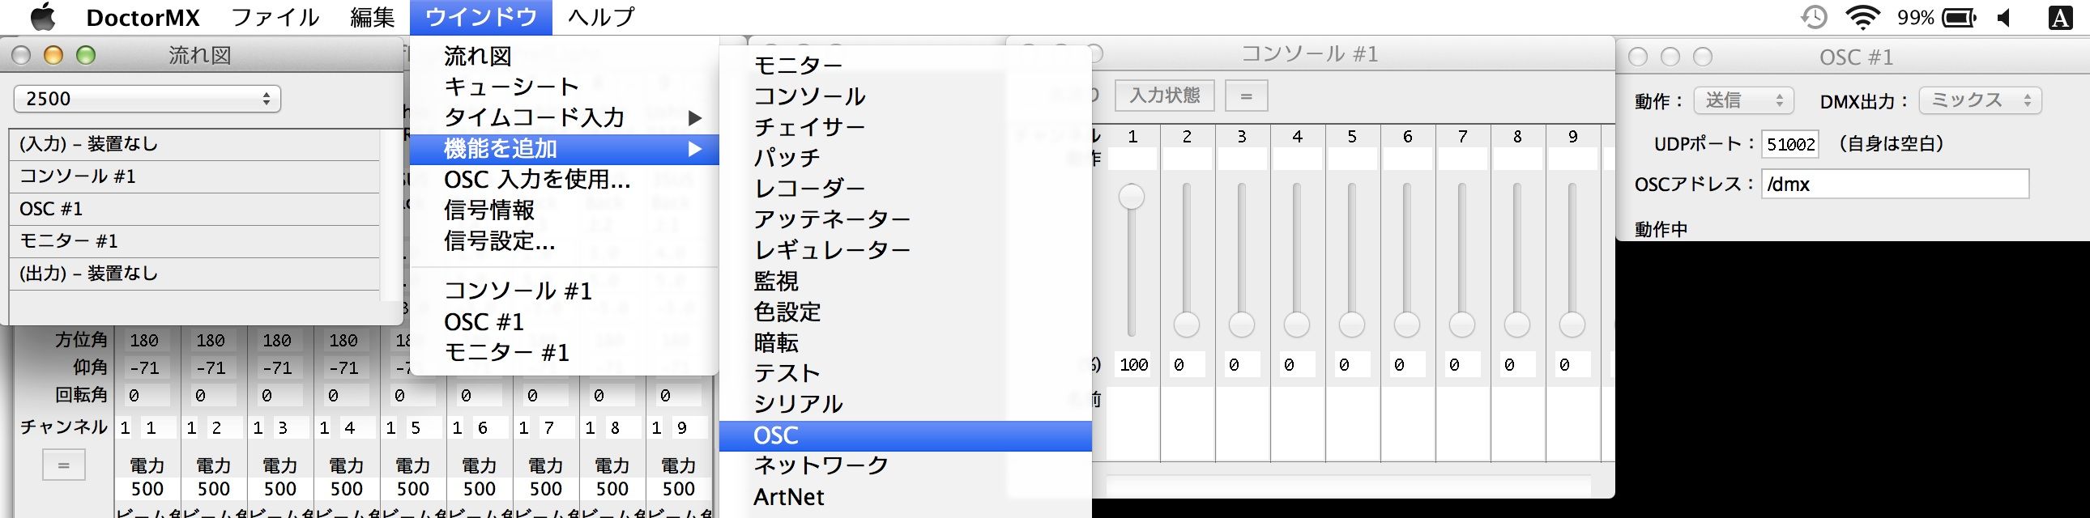Open the Wi-Fi status menu

pyautogui.click(x=1863, y=17)
